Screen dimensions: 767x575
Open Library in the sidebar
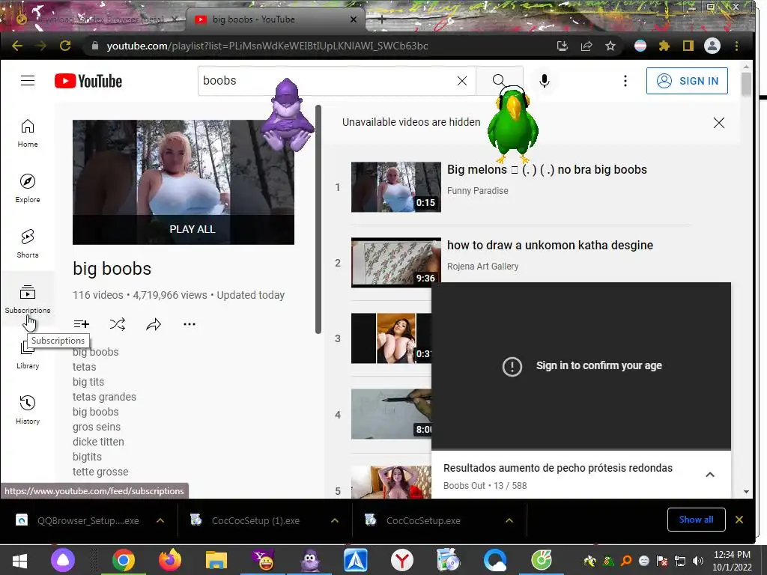click(x=28, y=354)
